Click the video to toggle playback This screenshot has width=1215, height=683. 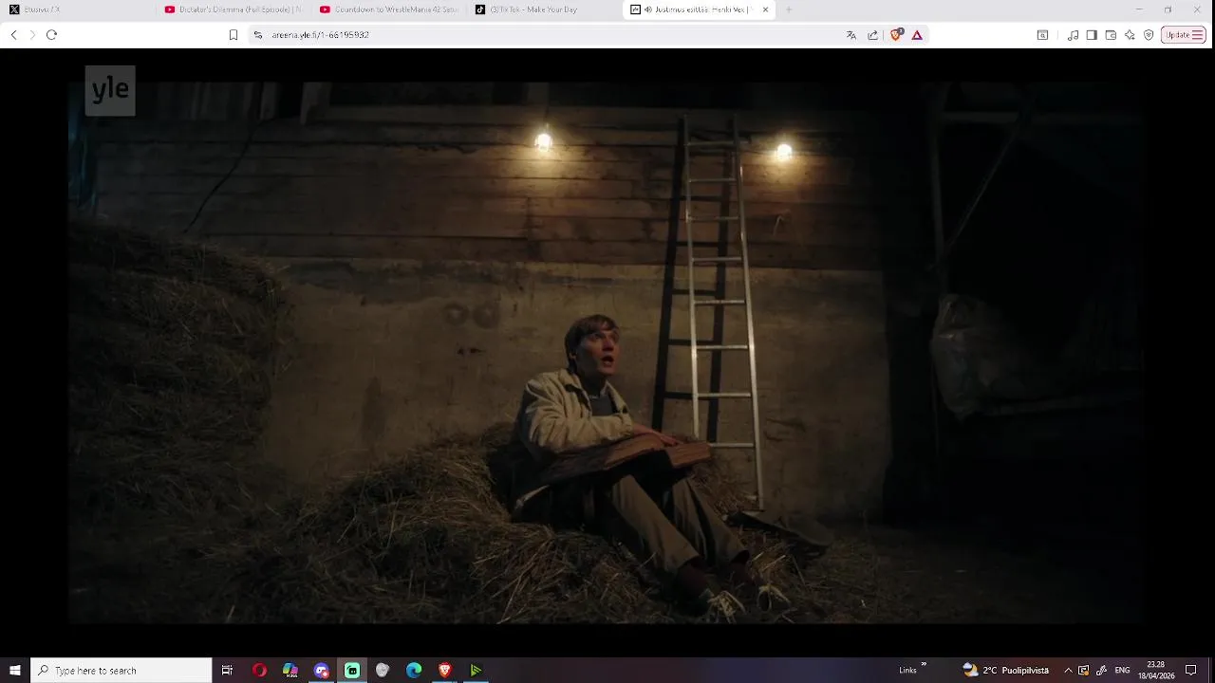click(x=607, y=351)
